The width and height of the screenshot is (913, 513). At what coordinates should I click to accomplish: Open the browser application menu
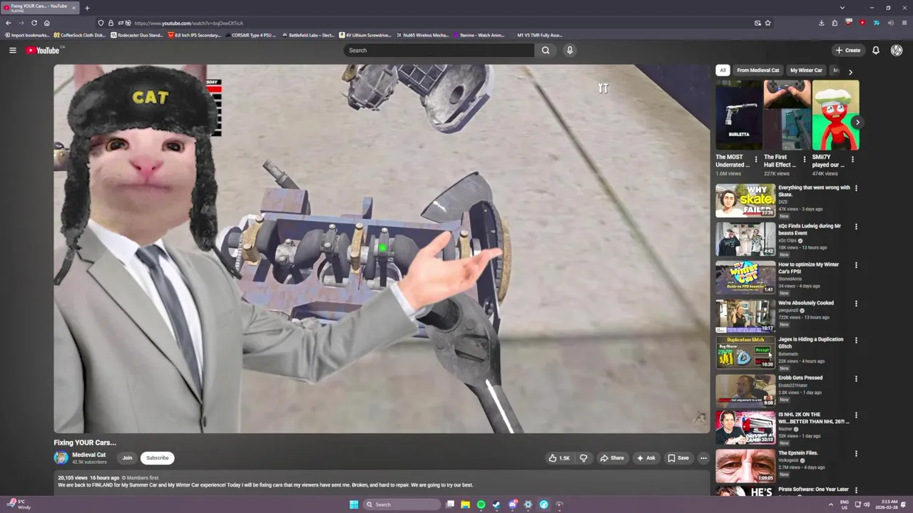point(904,23)
